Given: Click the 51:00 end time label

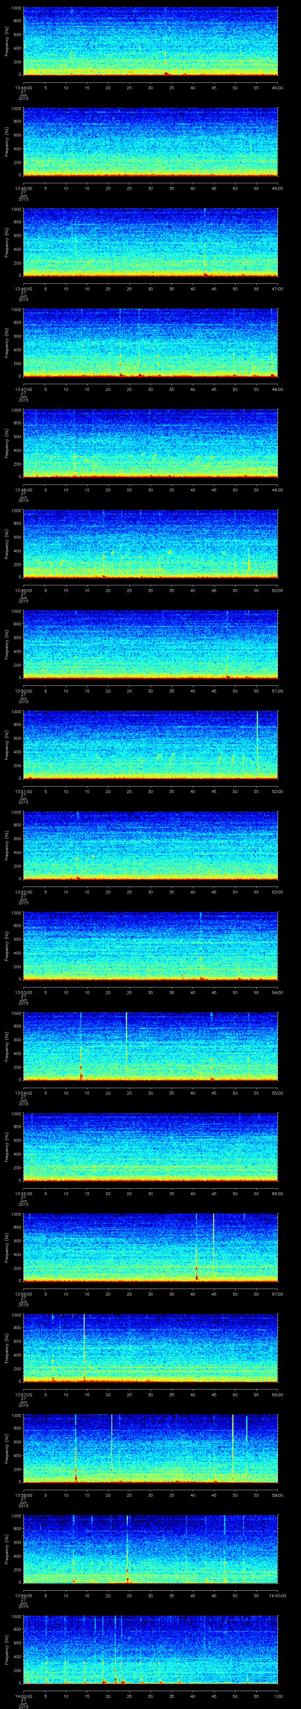Looking at the screenshot, I should (277, 691).
